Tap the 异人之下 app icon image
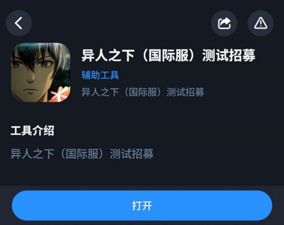Image resolution: width=284 pixels, height=225 pixels. point(41,73)
